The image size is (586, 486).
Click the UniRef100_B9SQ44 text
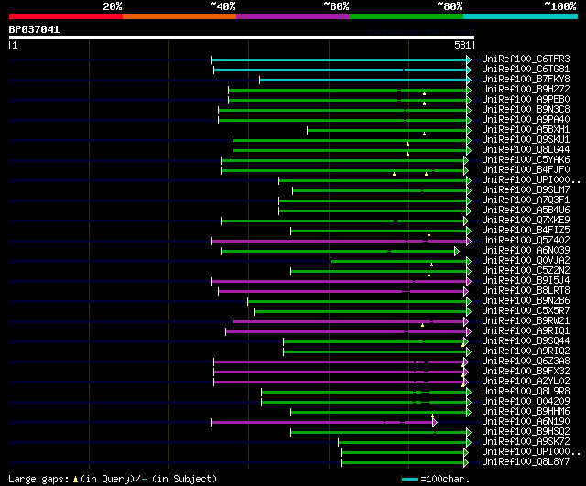point(526,341)
